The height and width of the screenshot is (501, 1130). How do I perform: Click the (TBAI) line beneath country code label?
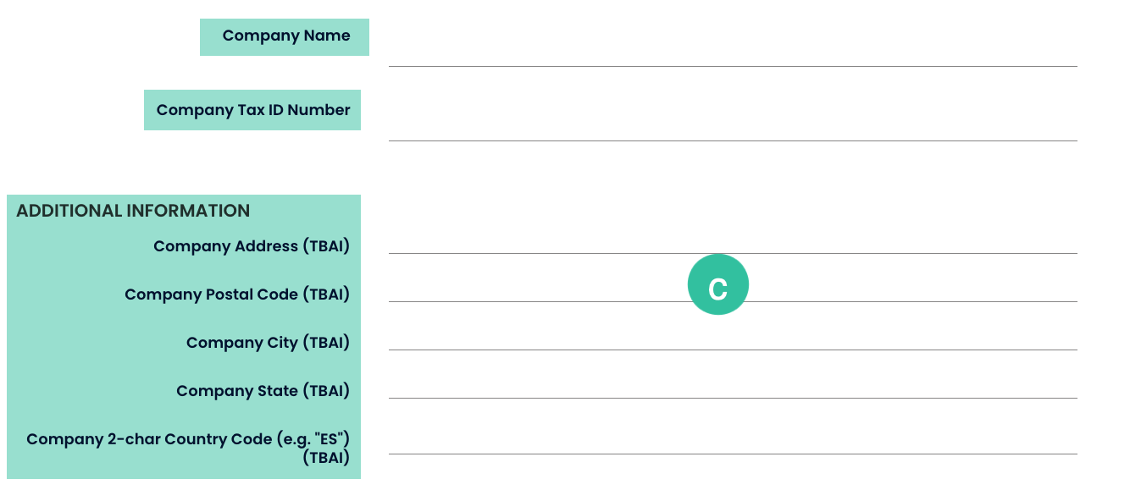326,458
